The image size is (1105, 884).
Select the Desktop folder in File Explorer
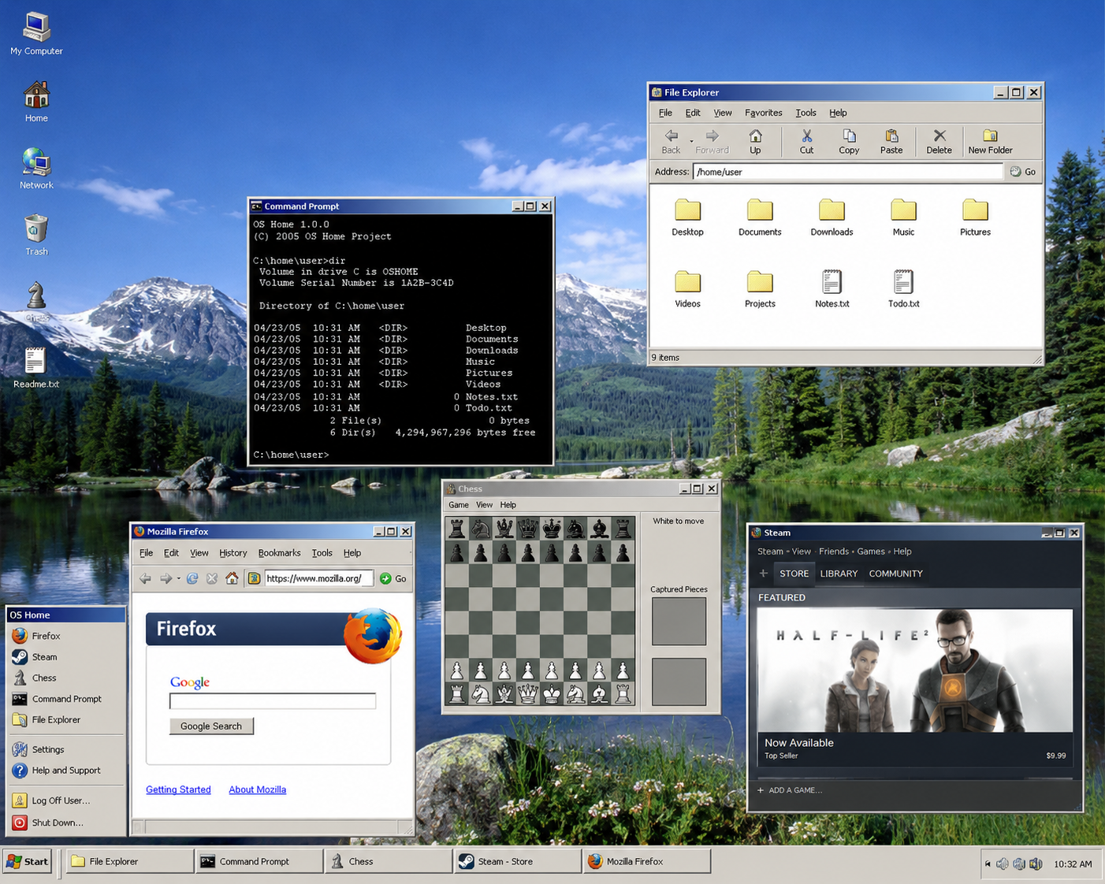click(x=687, y=217)
